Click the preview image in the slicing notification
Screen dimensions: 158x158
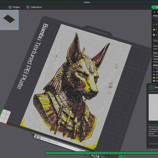(x=153, y=107)
